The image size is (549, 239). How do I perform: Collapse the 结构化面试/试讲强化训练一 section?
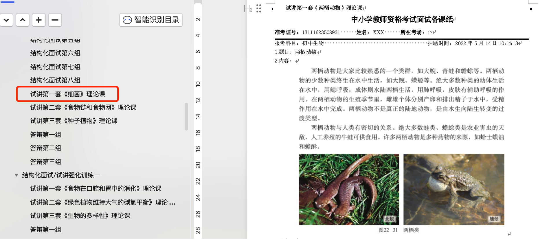coord(16,175)
